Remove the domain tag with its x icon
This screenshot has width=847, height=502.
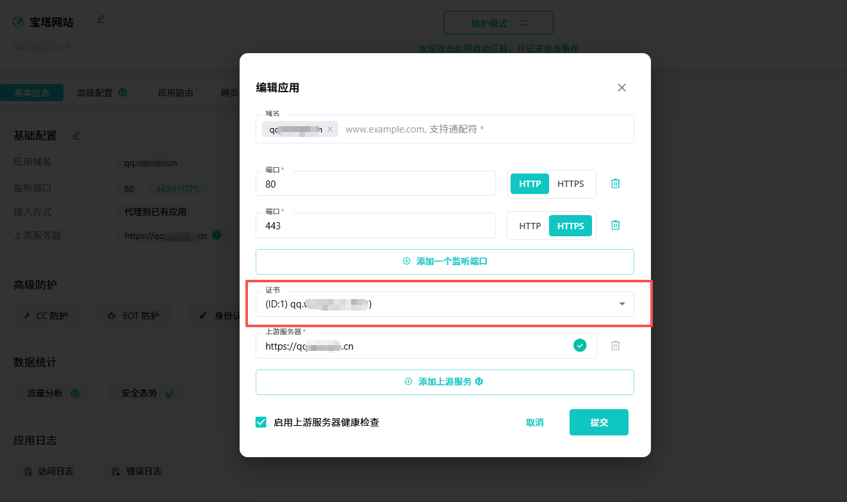[x=330, y=129]
